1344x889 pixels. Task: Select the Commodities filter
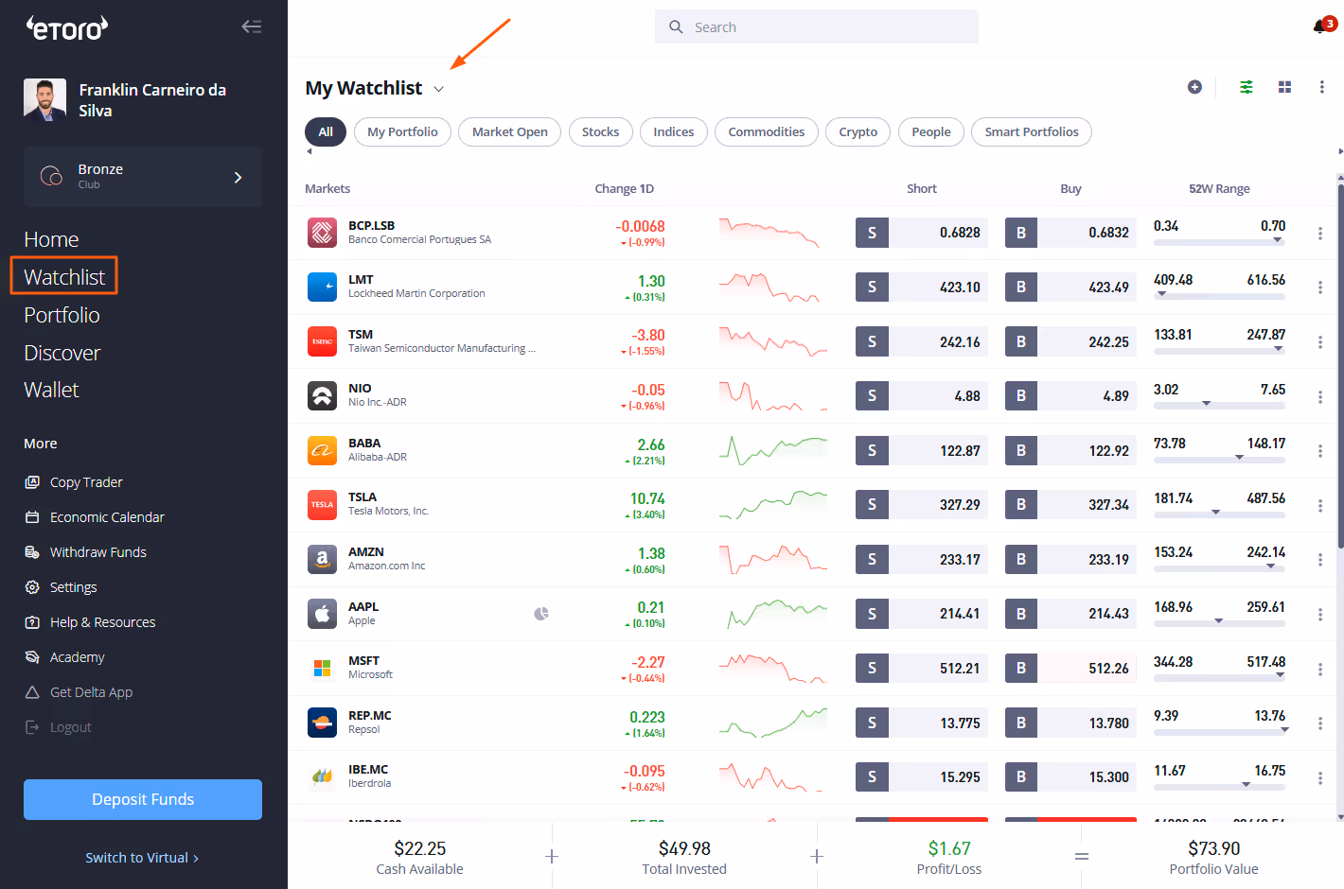click(767, 131)
